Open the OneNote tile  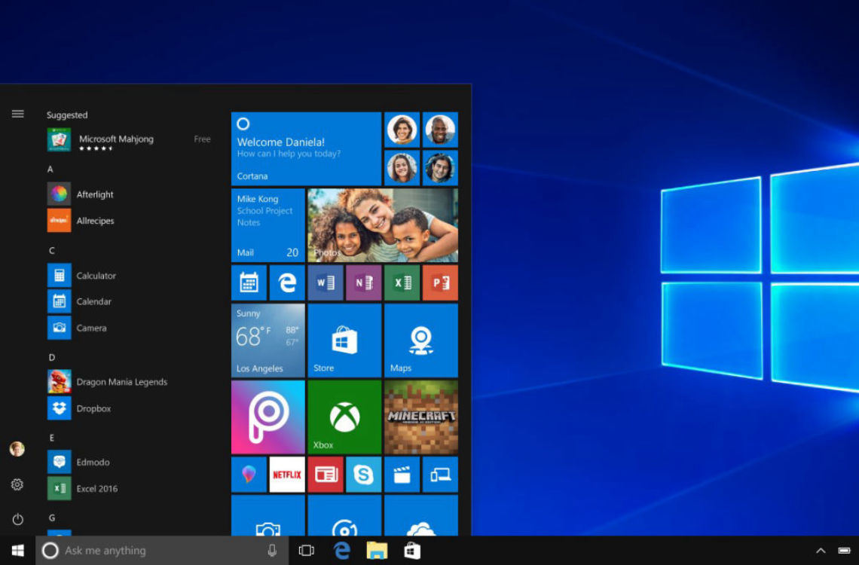(363, 282)
